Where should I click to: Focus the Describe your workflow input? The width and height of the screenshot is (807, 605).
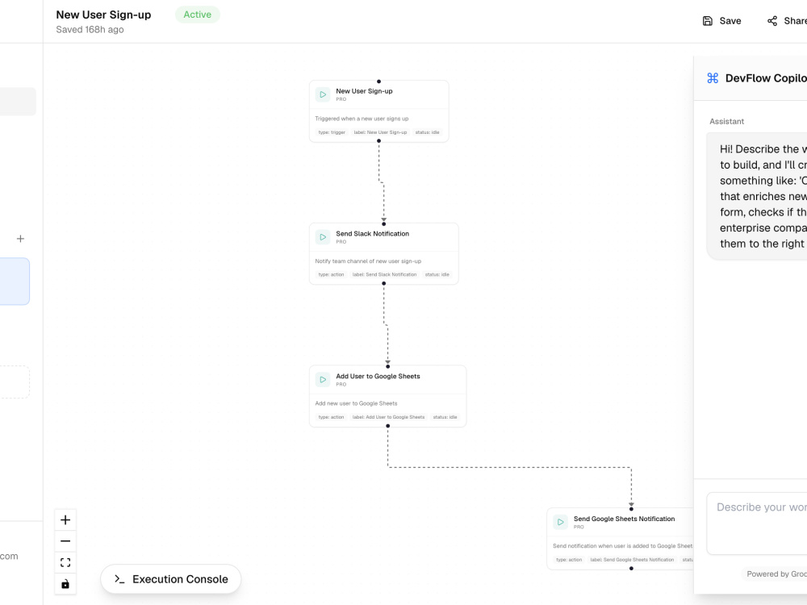tap(757, 524)
